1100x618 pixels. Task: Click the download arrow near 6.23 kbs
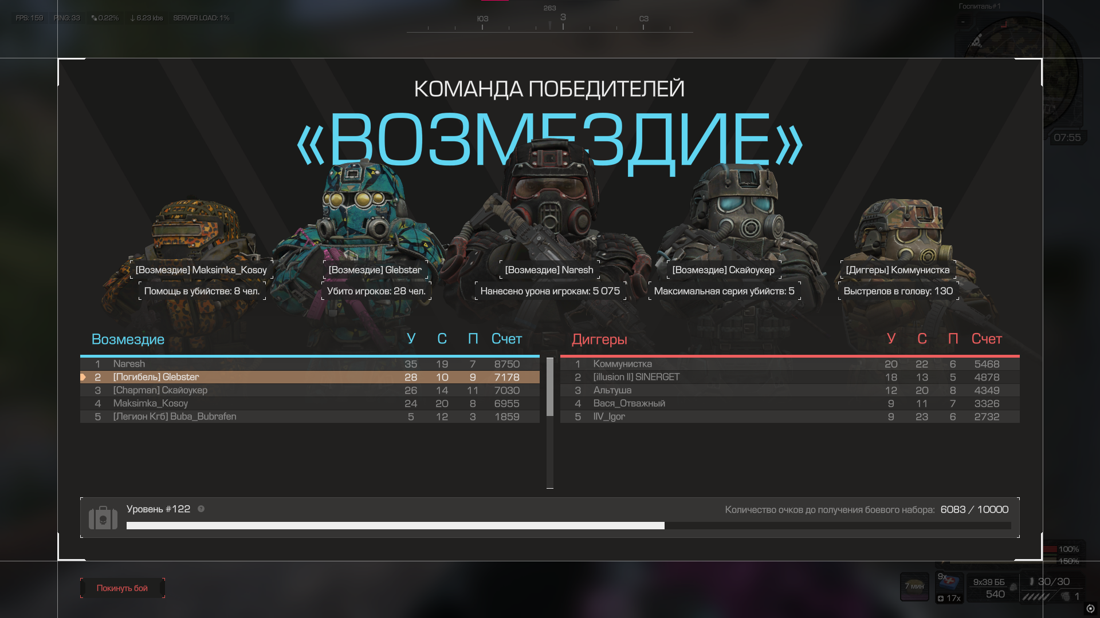click(132, 18)
